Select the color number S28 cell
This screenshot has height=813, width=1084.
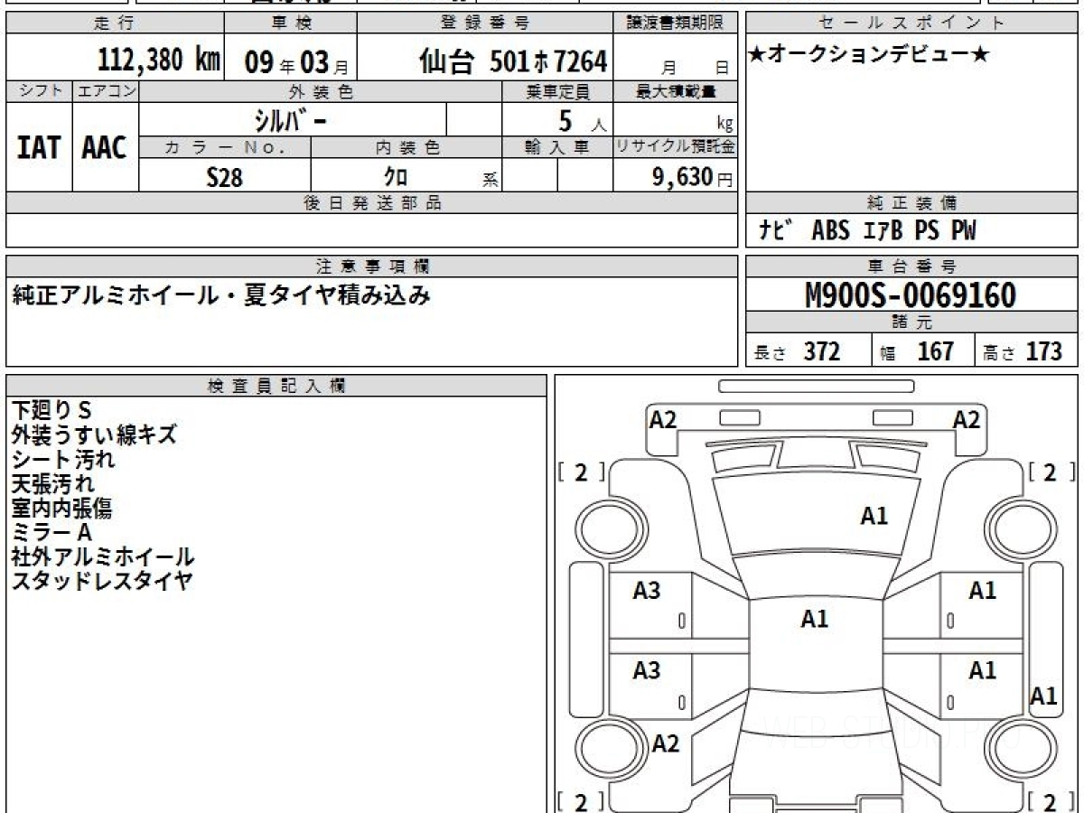(224, 177)
